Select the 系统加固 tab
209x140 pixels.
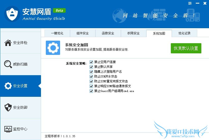(159, 33)
